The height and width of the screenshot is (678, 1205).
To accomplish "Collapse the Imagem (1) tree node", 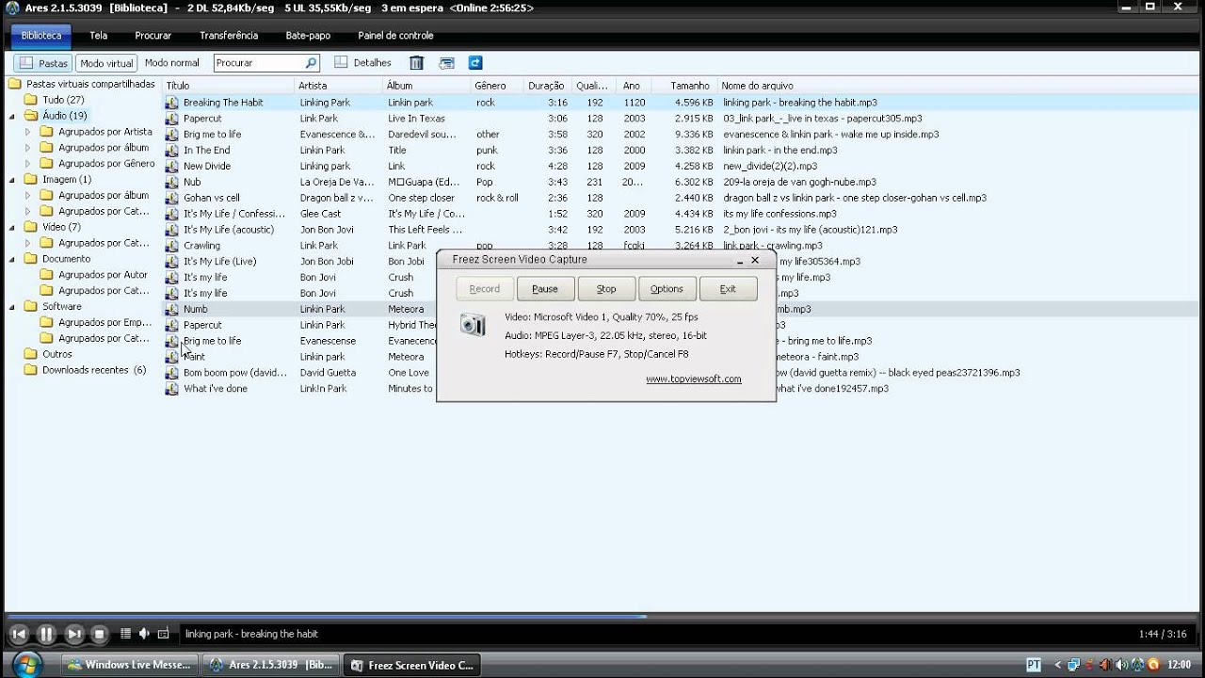I will pyautogui.click(x=12, y=180).
